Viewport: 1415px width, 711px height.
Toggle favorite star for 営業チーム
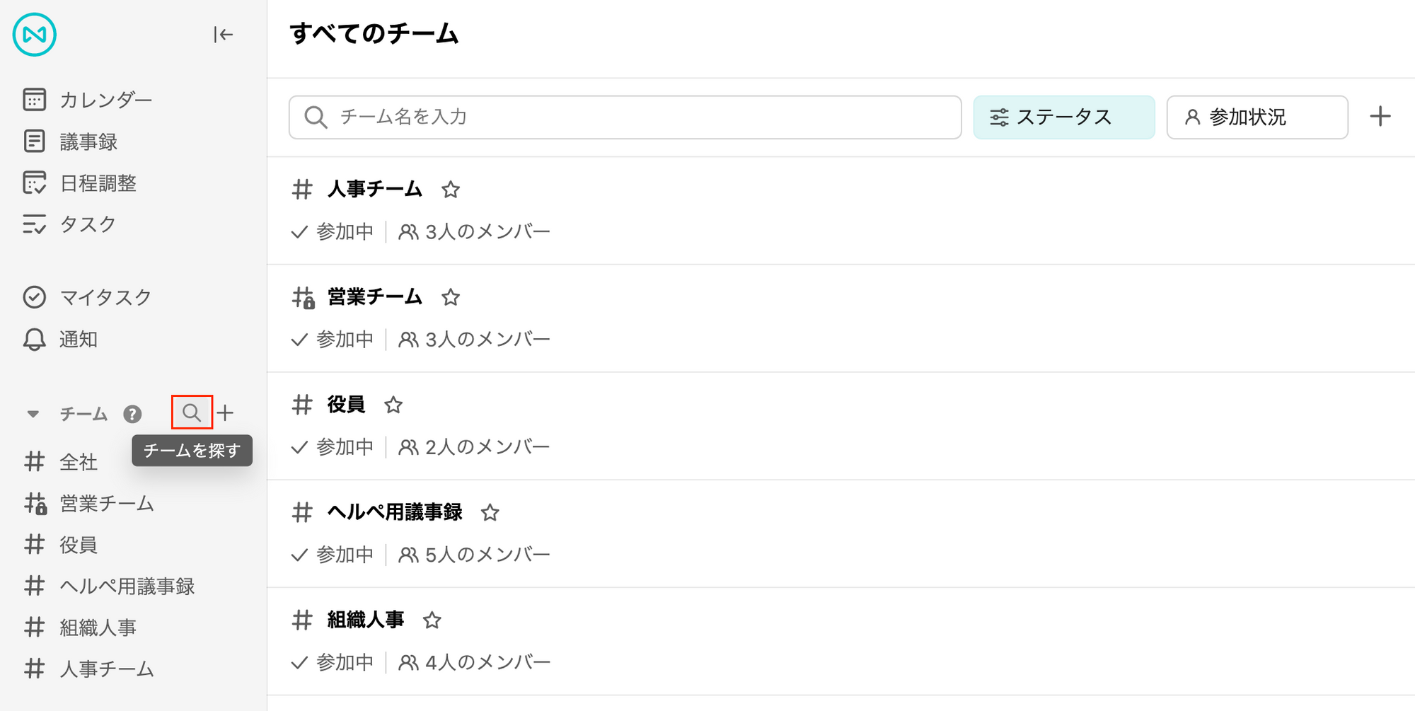tap(451, 297)
